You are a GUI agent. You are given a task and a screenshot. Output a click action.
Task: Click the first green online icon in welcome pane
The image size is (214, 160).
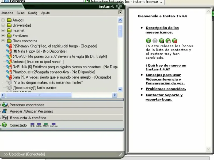click(148, 41)
